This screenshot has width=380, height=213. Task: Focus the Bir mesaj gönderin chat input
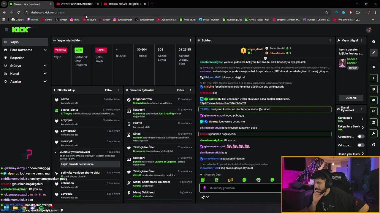(x=240, y=188)
